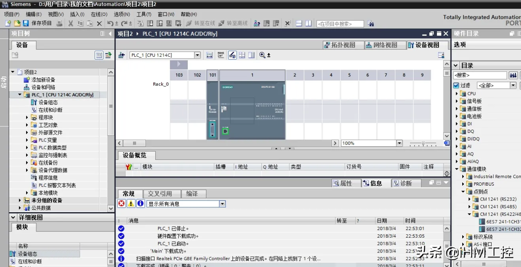The height and width of the screenshot is (267, 521).
Task: Toggle the red error message filter
Action: tap(121, 203)
